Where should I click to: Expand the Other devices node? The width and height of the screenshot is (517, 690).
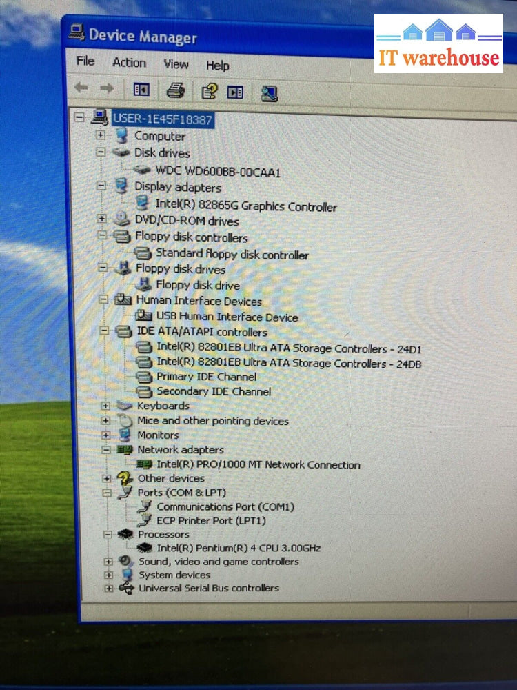click(106, 478)
